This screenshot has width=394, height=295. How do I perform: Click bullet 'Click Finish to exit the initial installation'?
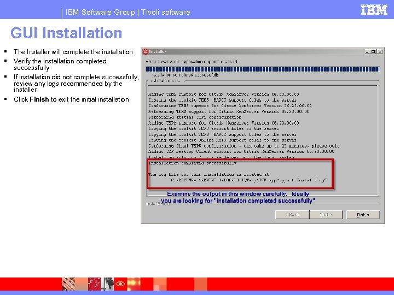(x=71, y=99)
